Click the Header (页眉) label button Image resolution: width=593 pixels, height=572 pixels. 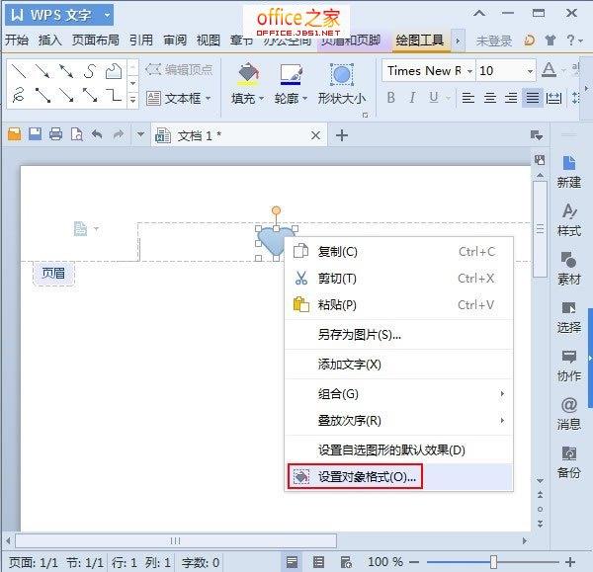tap(53, 273)
